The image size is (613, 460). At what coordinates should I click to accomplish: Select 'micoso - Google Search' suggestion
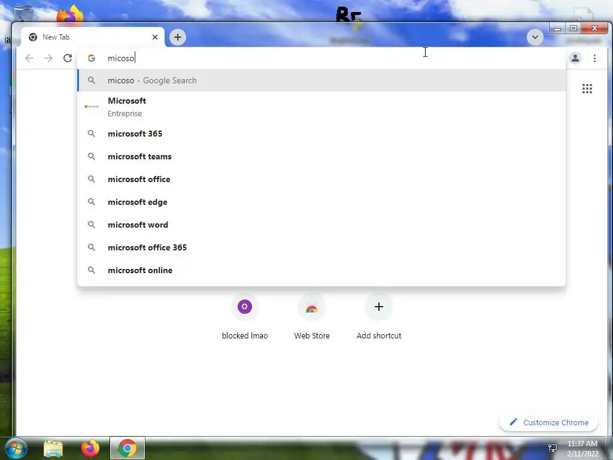(x=321, y=81)
